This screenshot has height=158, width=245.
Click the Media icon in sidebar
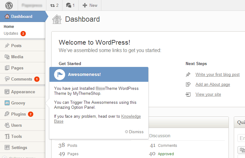coord(7,57)
